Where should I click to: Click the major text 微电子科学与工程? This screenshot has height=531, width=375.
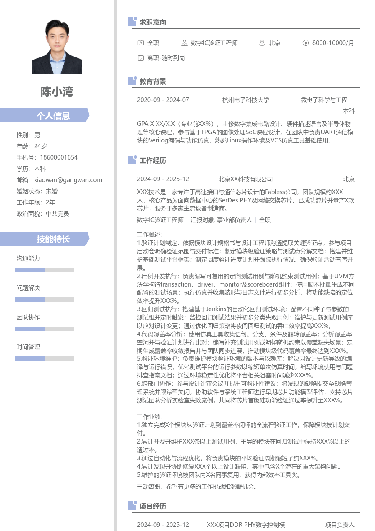tap(325, 100)
